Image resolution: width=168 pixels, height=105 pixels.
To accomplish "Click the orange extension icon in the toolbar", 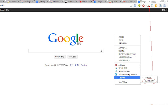I will tap(156, 6).
